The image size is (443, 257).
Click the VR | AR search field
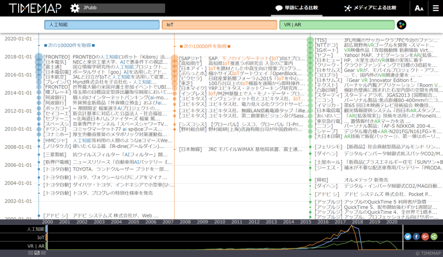[x=337, y=25]
